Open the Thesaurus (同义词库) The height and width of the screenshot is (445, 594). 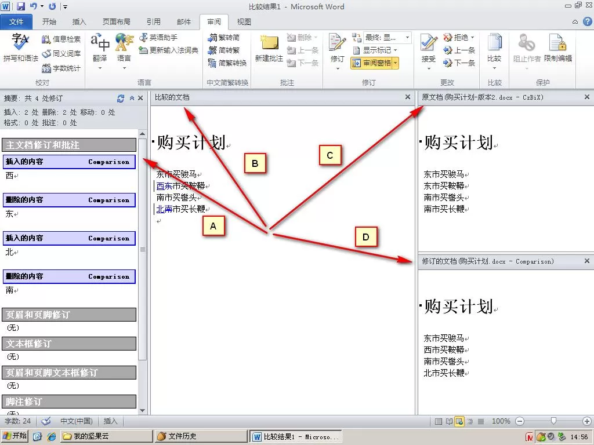click(x=61, y=54)
